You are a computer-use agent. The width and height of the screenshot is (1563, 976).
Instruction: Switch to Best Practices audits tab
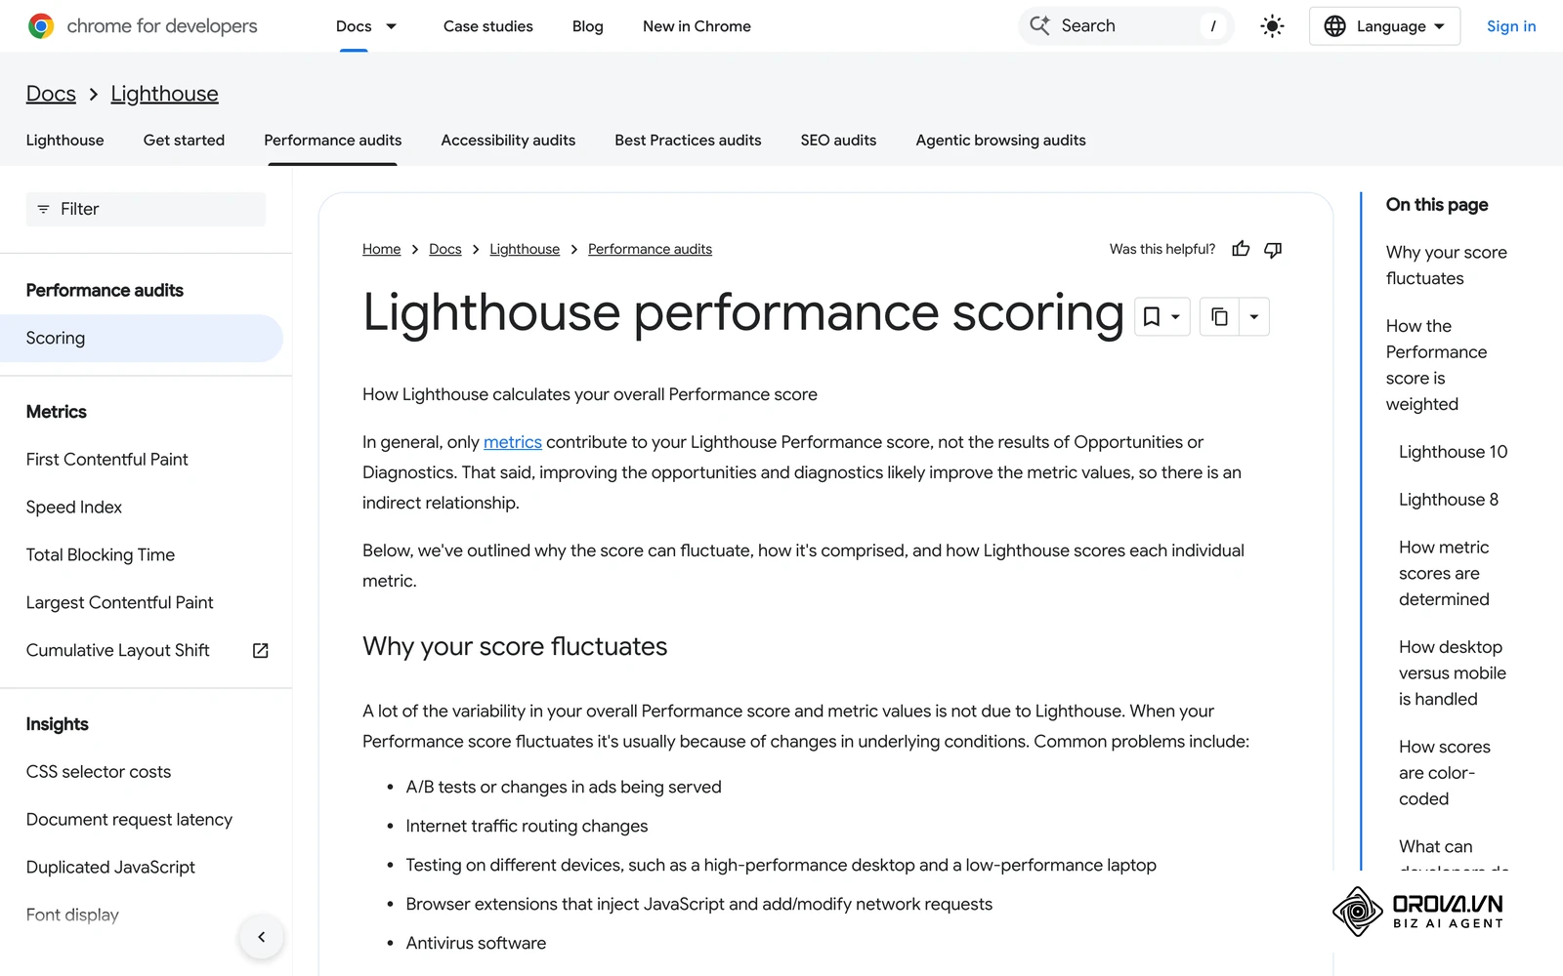(688, 141)
